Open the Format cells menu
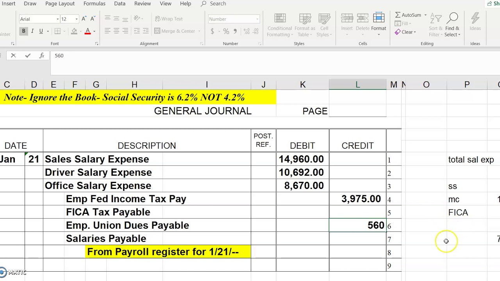The image size is (500, 281). tap(379, 25)
